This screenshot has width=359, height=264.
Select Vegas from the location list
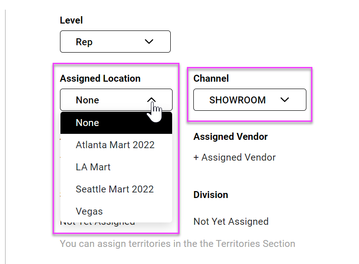89,211
